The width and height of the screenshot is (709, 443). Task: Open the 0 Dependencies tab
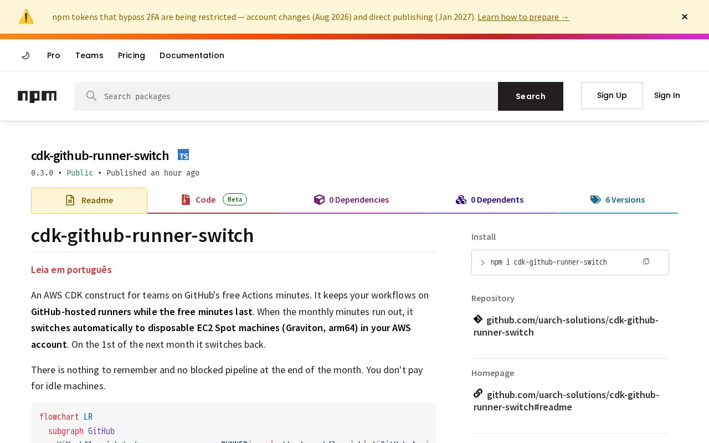pos(351,200)
